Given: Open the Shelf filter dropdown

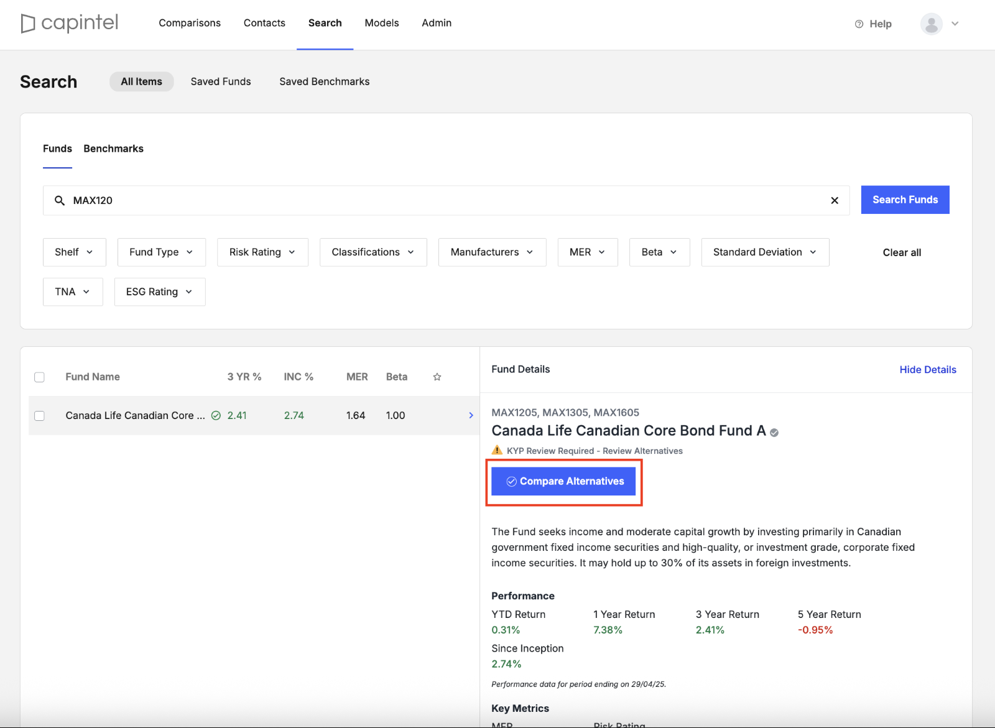Looking at the screenshot, I should coord(75,252).
